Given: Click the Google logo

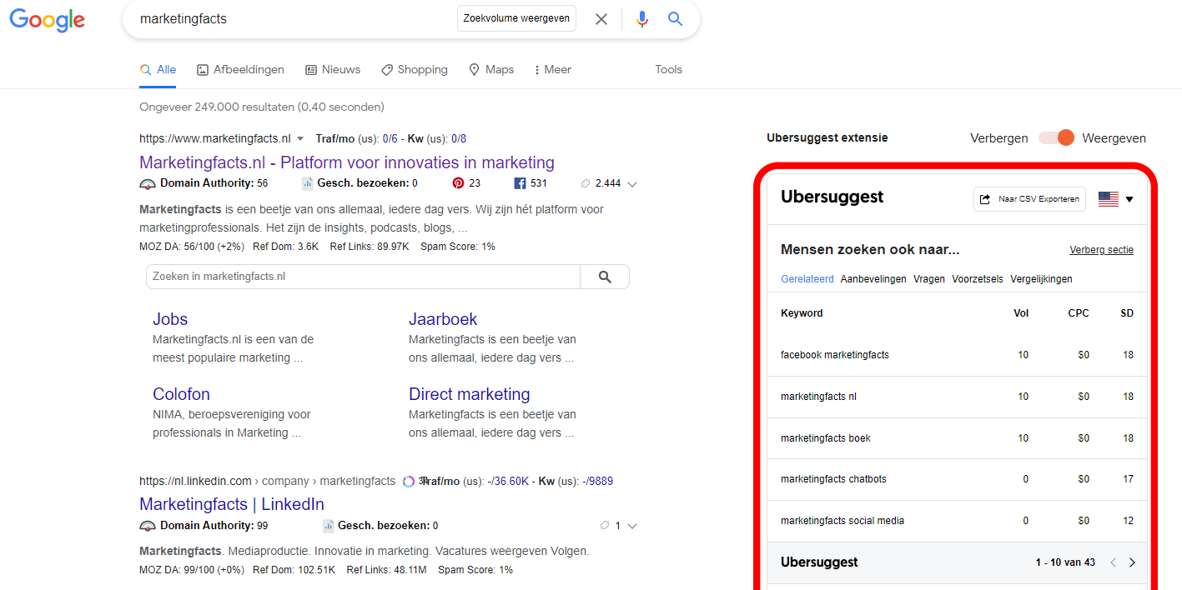Looking at the screenshot, I should click(48, 20).
